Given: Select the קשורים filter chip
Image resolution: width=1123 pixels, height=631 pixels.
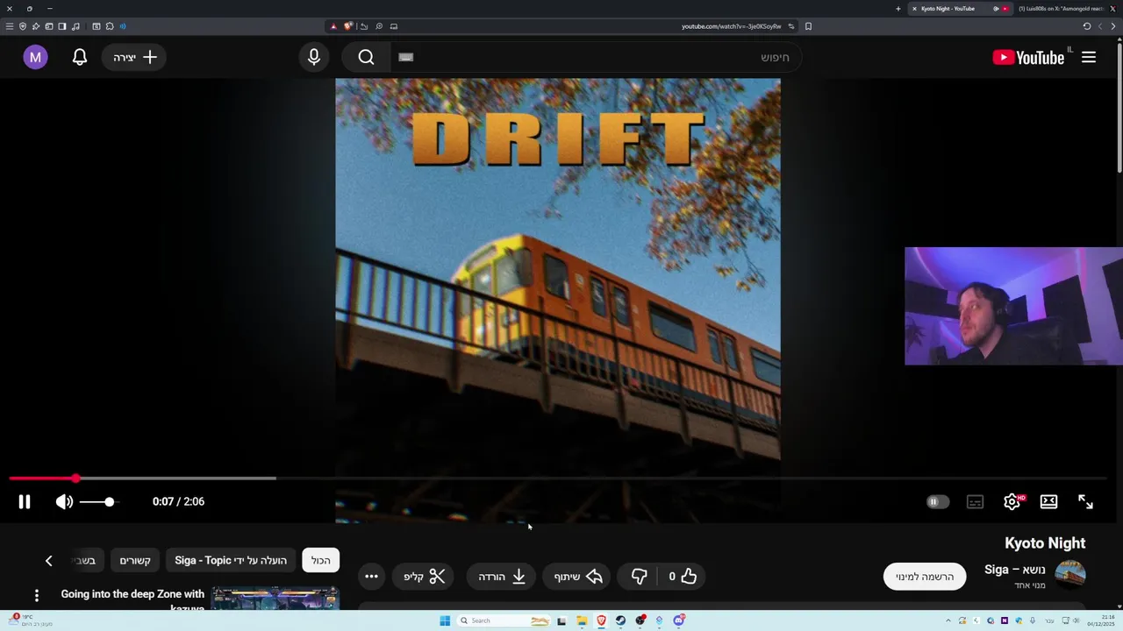Looking at the screenshot, I should [x=135, y=560].
